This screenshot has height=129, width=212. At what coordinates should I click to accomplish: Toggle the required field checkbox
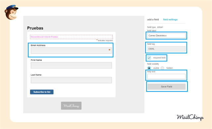(x=149, y=58)
